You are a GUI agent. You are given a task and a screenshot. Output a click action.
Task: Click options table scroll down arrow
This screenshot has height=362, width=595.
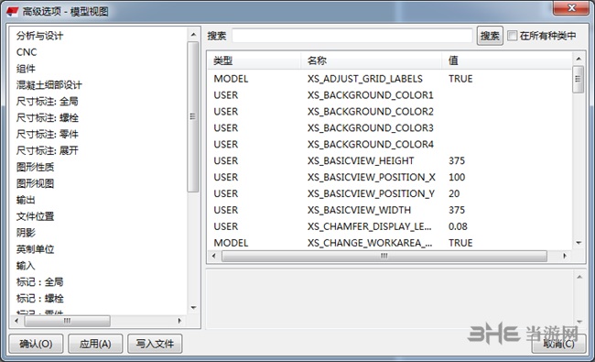579,243
